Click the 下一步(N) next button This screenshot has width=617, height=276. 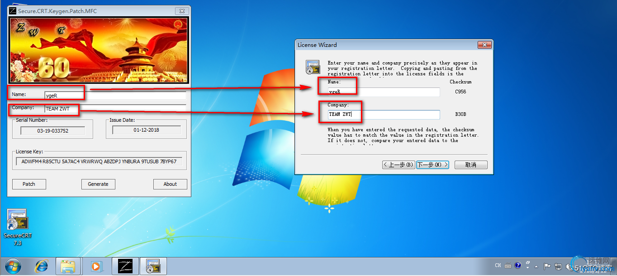[432, 165]
